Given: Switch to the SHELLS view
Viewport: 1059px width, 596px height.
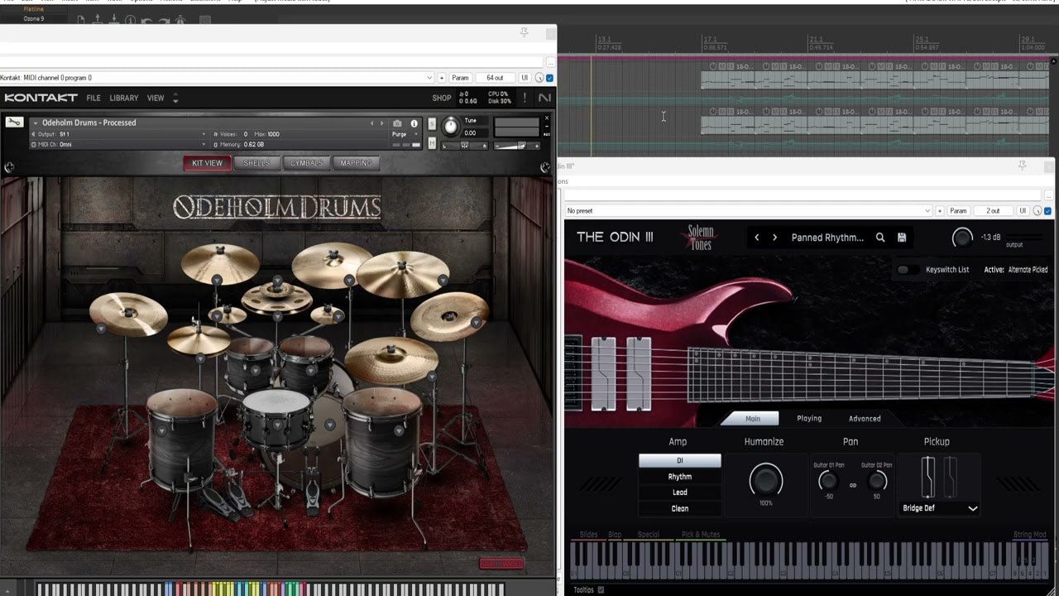Looking at the screenshot, I should coord(256,163).
